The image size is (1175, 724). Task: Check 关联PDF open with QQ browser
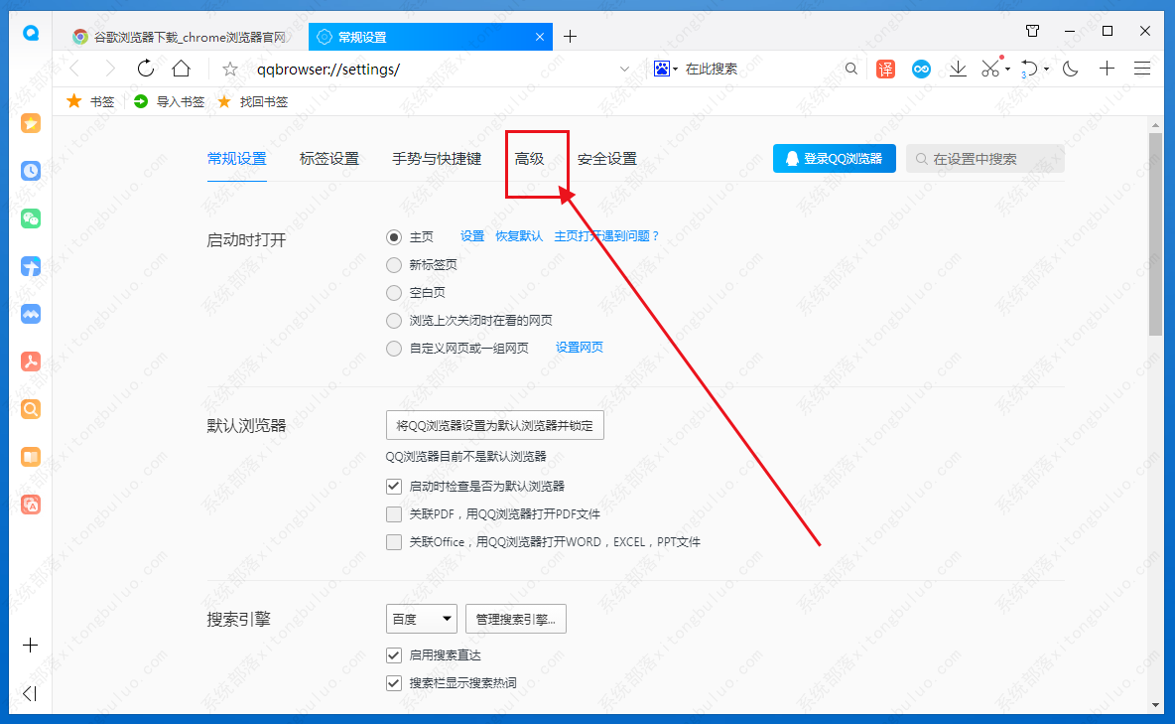[x=394, y=513]
